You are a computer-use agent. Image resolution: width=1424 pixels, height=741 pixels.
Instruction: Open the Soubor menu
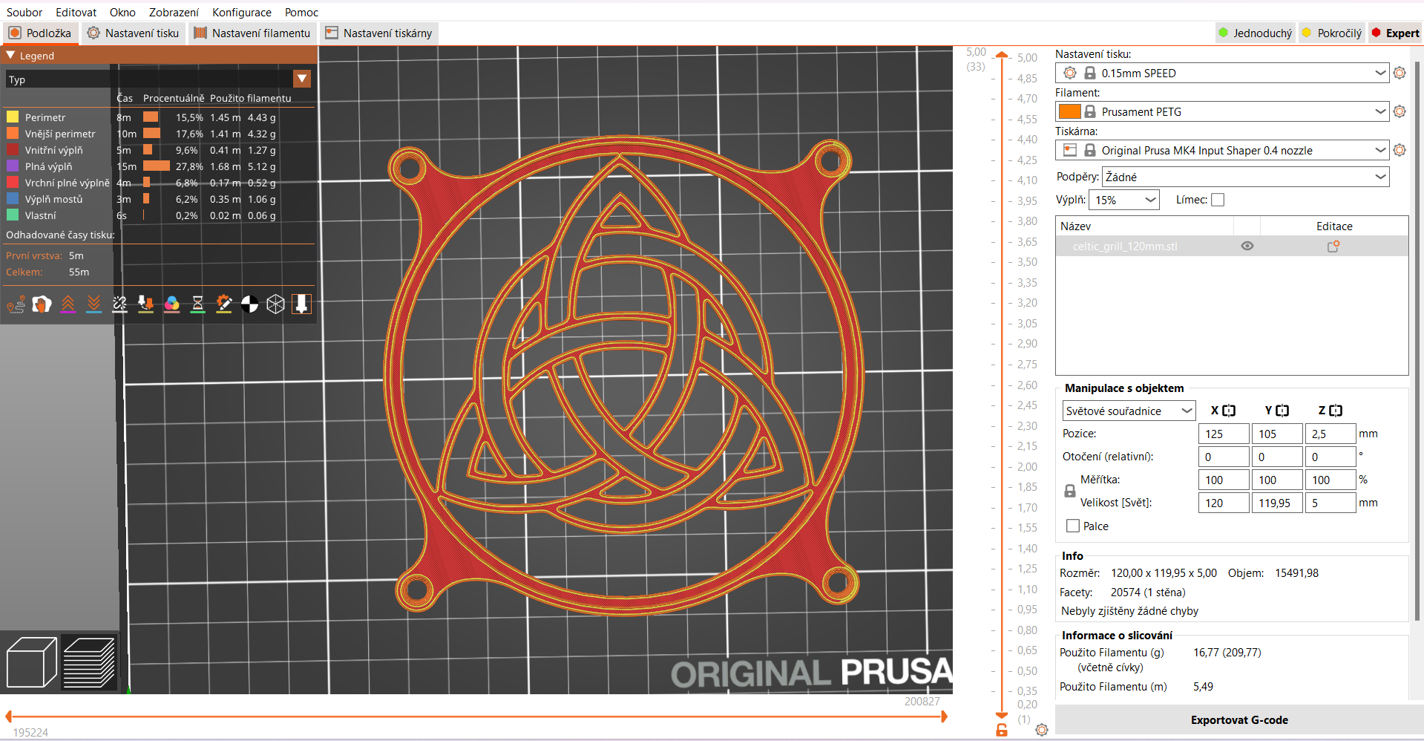click(24, 12)
